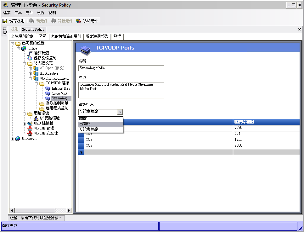Viewport: 304px width, 232px height.
Task: Click the 名稱 field with Streaming Media
Action: pos(121,68)
